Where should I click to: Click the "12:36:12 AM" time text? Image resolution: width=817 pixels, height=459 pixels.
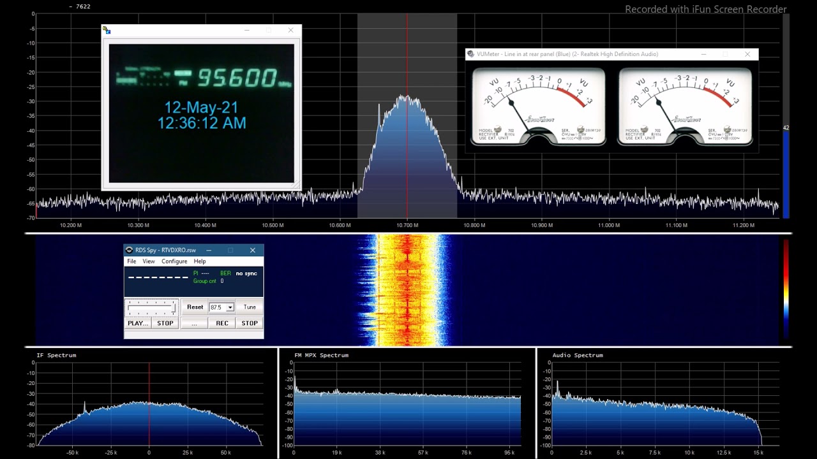[x=202, y=123]
